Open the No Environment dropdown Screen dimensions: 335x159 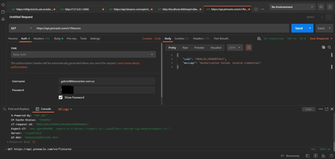292,7
